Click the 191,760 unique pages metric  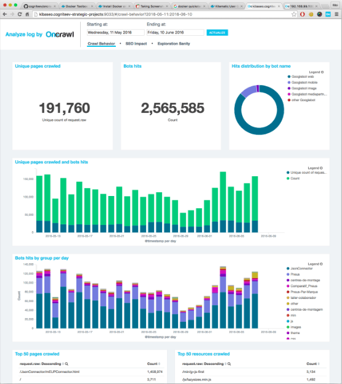64,108
